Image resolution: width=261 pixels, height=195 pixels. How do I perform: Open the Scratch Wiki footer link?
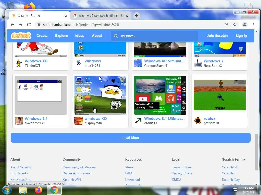pos(72,180)
